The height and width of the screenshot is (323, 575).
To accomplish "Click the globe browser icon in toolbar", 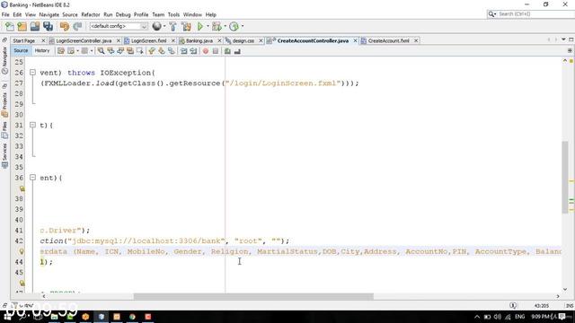I will pyautogui.click(x=157, y=26).
